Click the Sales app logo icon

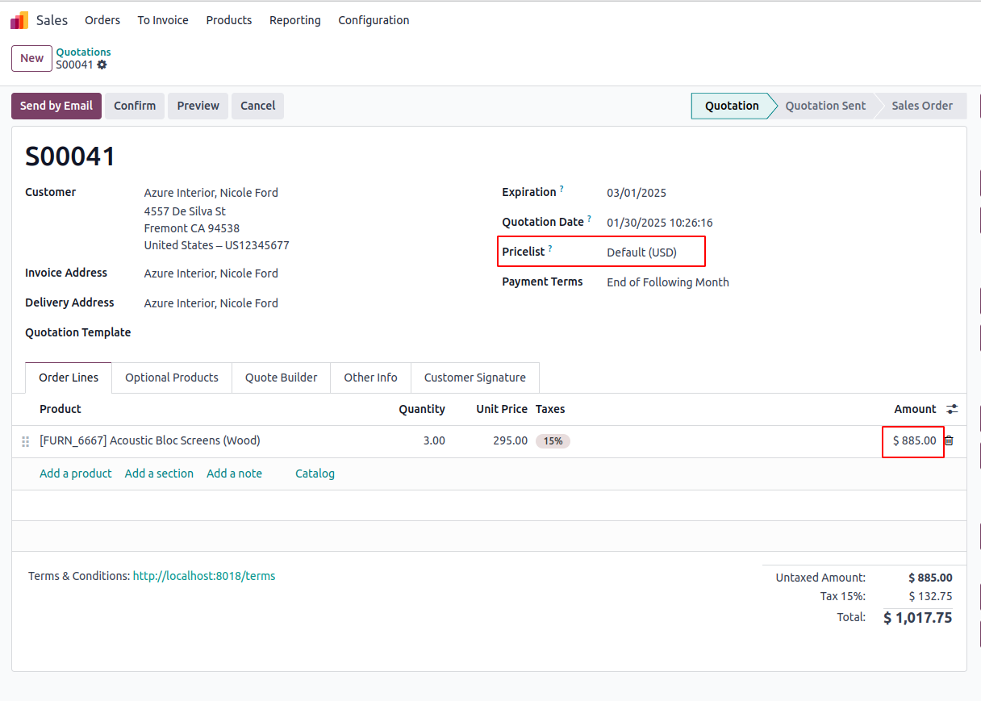tap(19, 20)
